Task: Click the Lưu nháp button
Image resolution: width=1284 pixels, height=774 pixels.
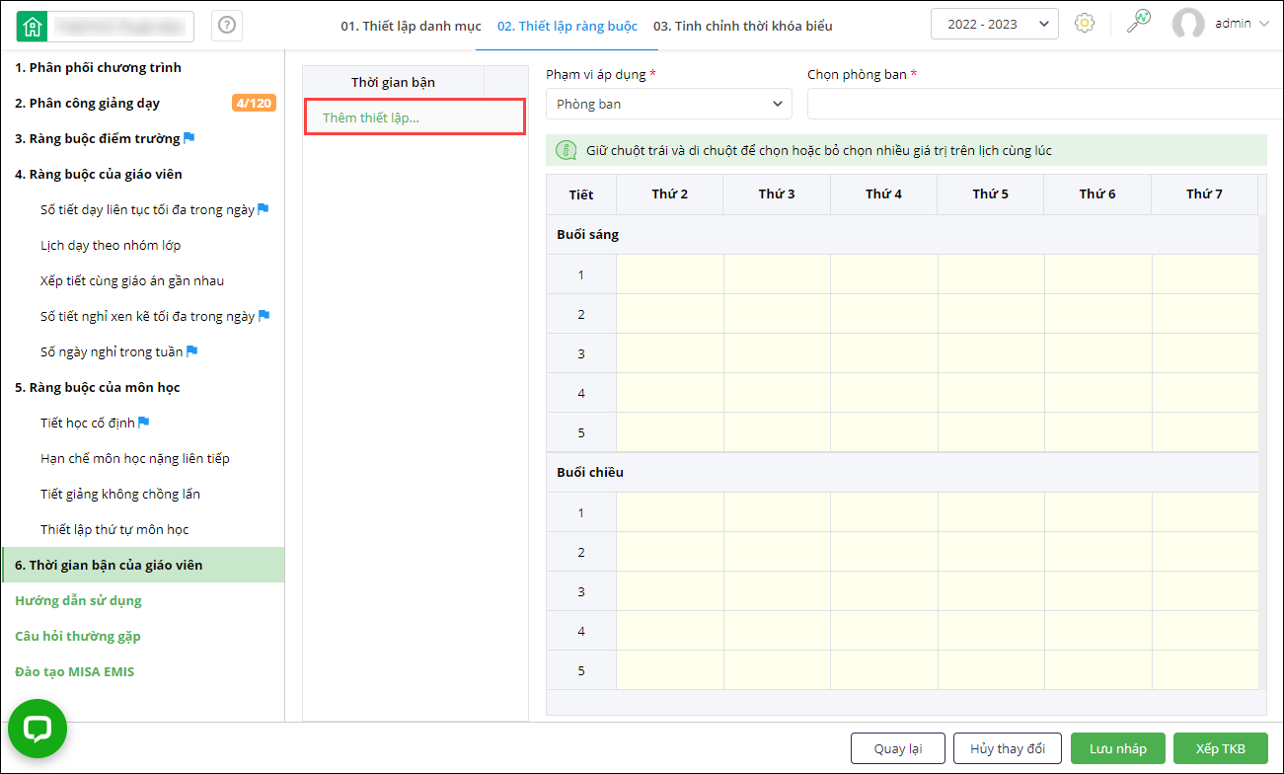Action: [x=1117, y=748]
